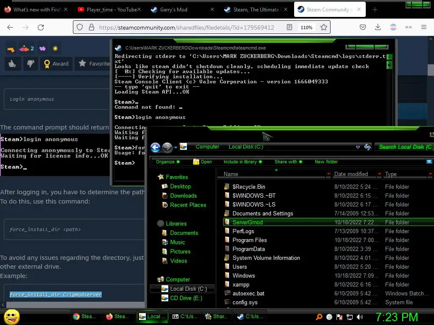Click the Award button
Screen dimensions: 434x325
click(56, 63)
